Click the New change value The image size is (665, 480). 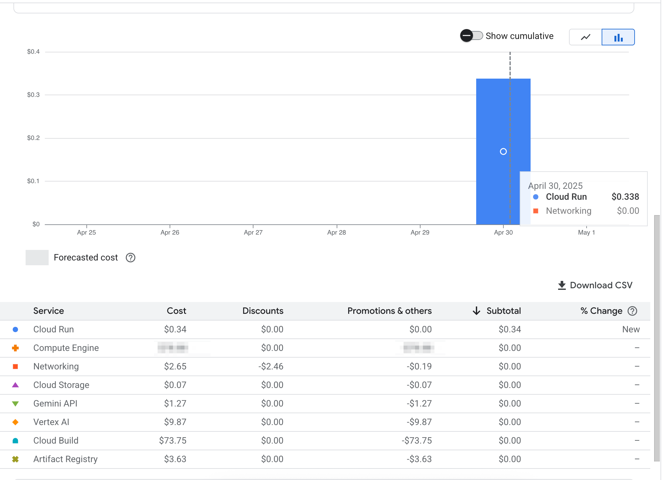click(631, 329)
